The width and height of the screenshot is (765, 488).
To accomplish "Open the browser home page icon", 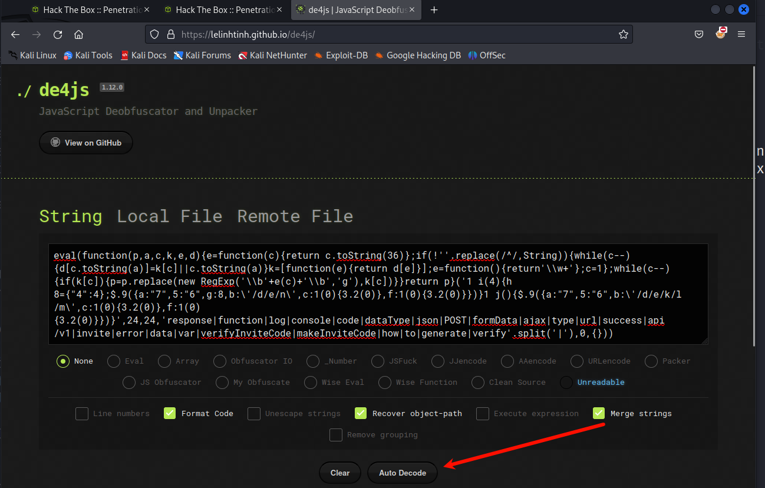I will [x=78, y=34].
